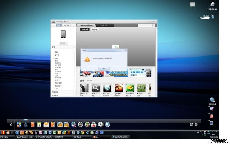Open the Quiz Geo globe app thumbnail
The height and width of the screenshot is (144, 230).
[107, 88]
